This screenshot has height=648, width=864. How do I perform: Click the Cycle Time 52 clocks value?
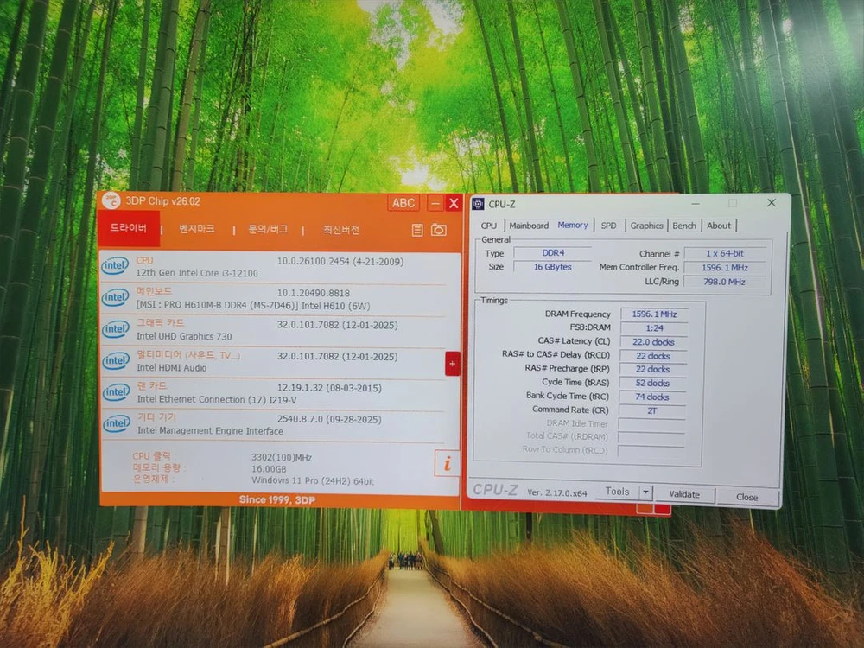tap(652, 383)
